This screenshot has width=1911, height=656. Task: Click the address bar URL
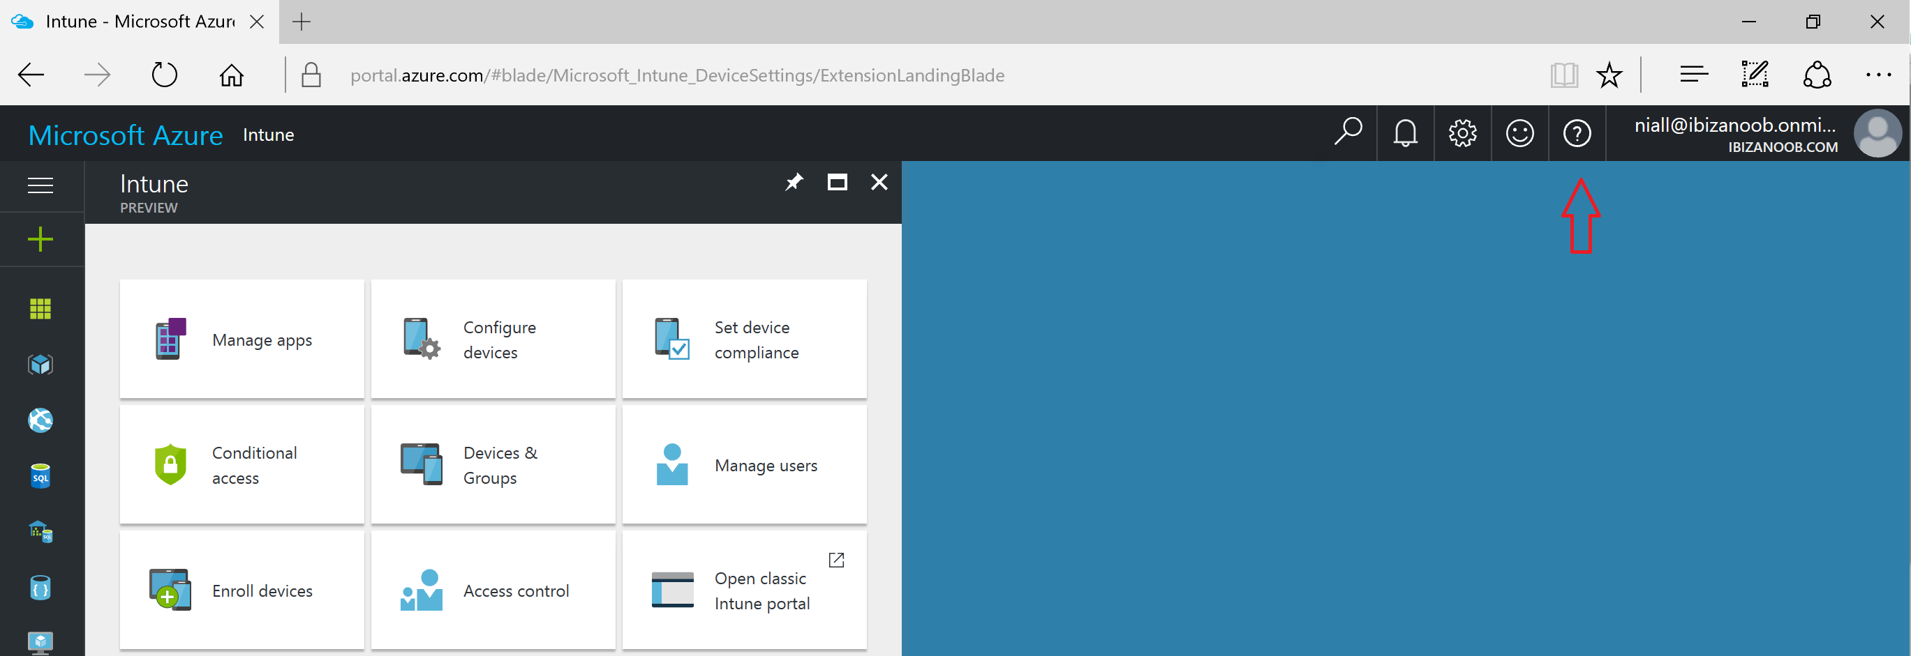click(677, 75)
